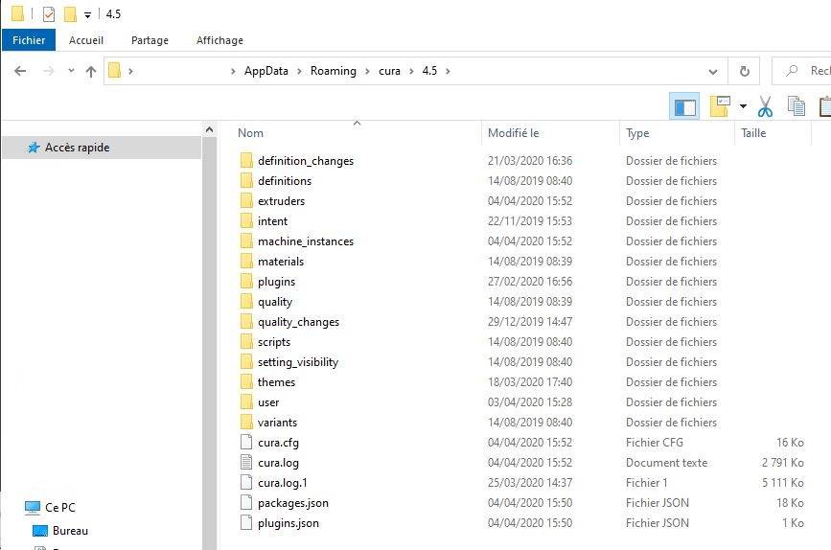Select the user folder icon

point(246,402)
